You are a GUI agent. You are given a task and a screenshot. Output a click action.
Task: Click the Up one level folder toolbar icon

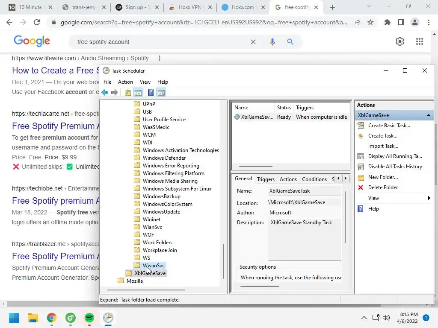(x=127, y=92)
